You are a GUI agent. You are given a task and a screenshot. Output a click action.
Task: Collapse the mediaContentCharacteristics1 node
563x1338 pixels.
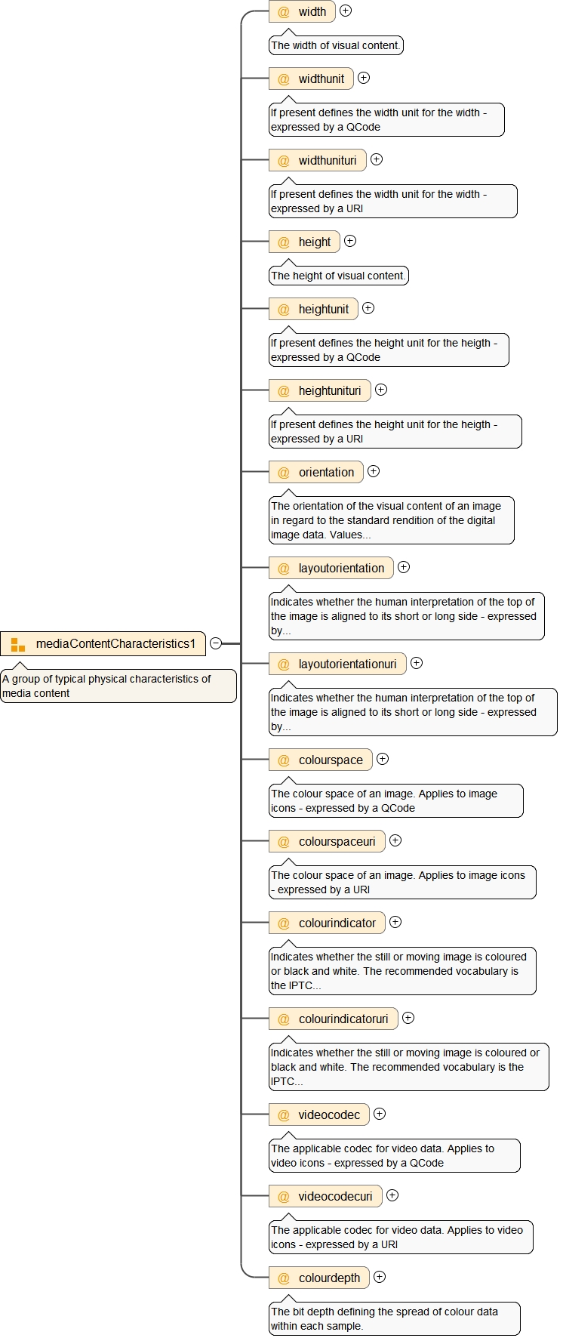(x=216, y=643)
